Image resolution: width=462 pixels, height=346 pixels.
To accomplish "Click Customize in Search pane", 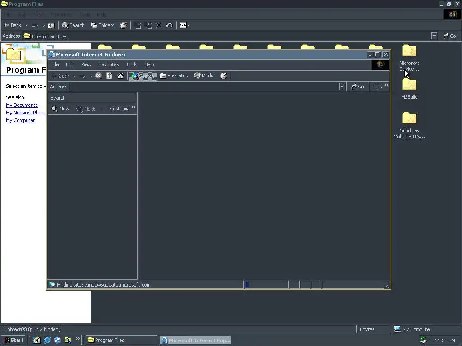I will click(x=119, y=109).
